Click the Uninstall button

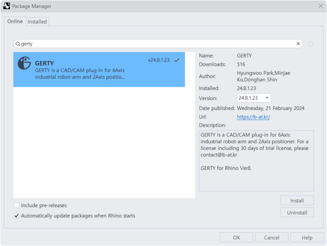297,212
